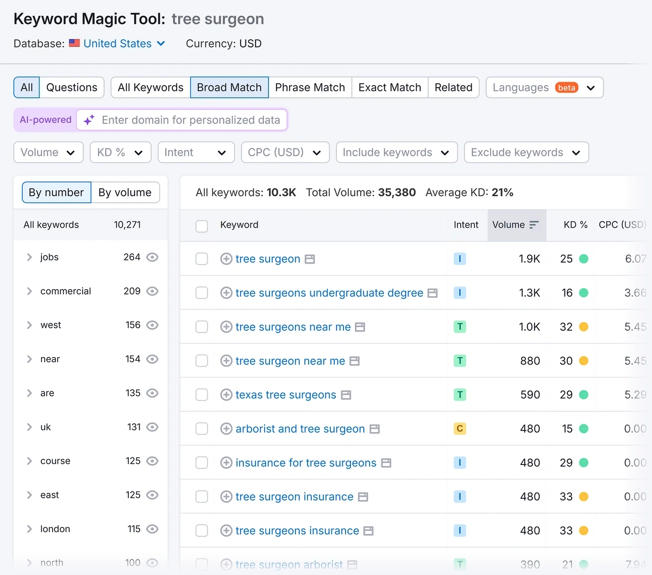The width and height of the screenshot is (652, 575).
Task: Click plus icon for 'tree surgeons near me'
Action: tap(227, 327)
